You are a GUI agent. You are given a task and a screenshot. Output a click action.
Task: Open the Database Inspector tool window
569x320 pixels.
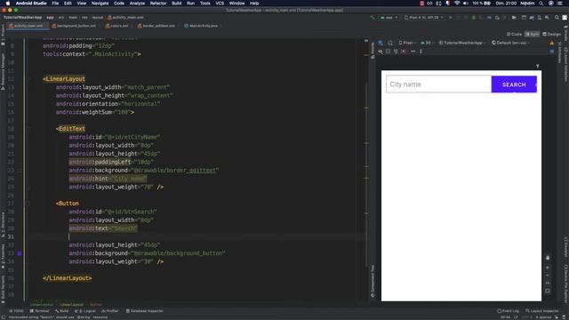144,311
